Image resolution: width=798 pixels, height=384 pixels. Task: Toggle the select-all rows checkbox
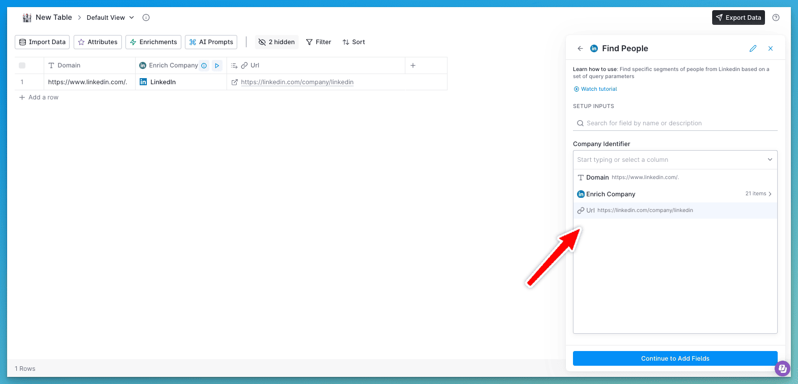(x=22, y=65)
